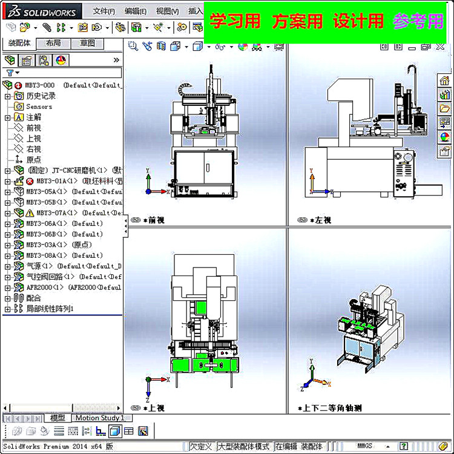Expand the MBY3-07A component node
Image resolution: width=454 pixels, height=454 pixels.
point(7,214)
